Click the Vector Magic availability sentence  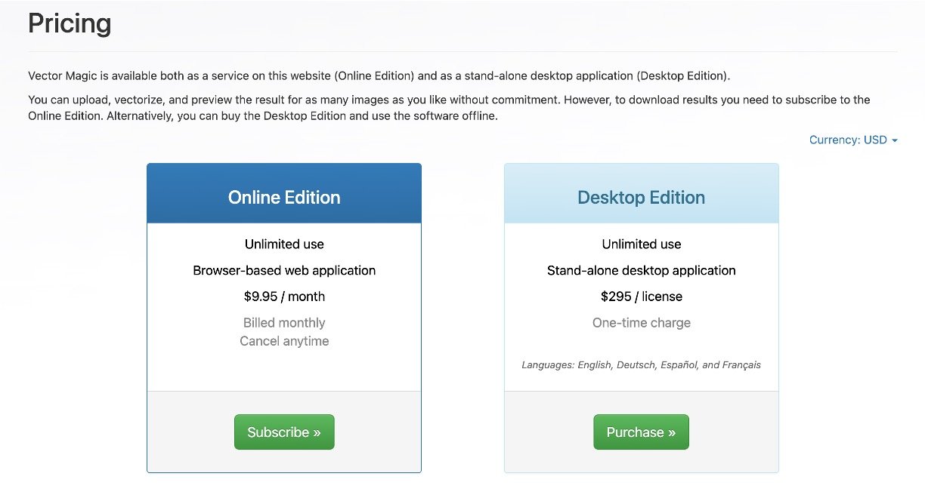coord(379,76)
